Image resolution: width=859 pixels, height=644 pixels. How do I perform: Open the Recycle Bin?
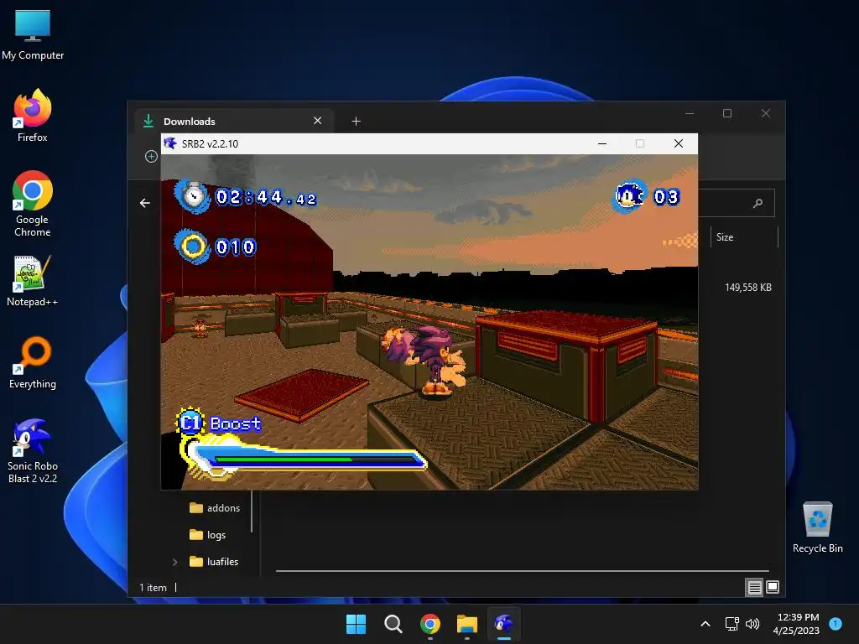[x=817, y=527]
